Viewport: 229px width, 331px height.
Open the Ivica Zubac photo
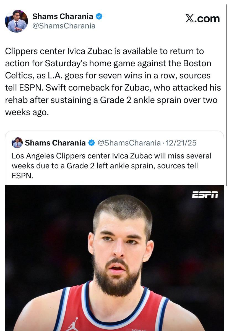click(114, 257)
